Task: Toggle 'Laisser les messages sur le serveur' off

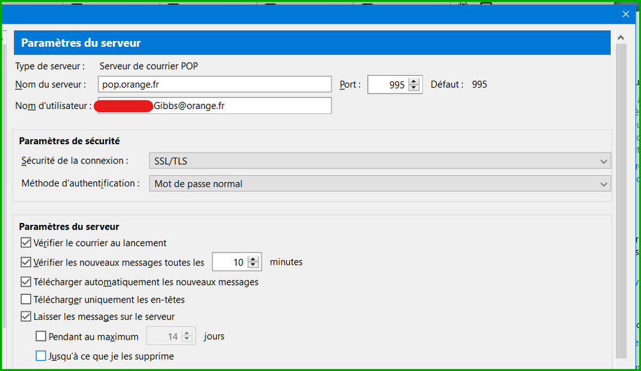Action: click(26, 317)
